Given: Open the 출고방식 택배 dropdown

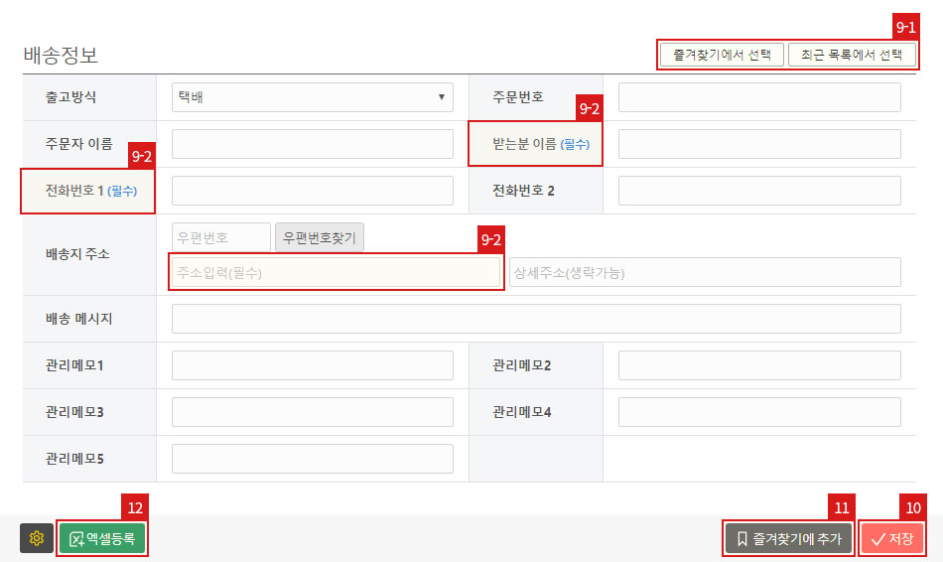Looking at the screenshot, I should (312, 97).
